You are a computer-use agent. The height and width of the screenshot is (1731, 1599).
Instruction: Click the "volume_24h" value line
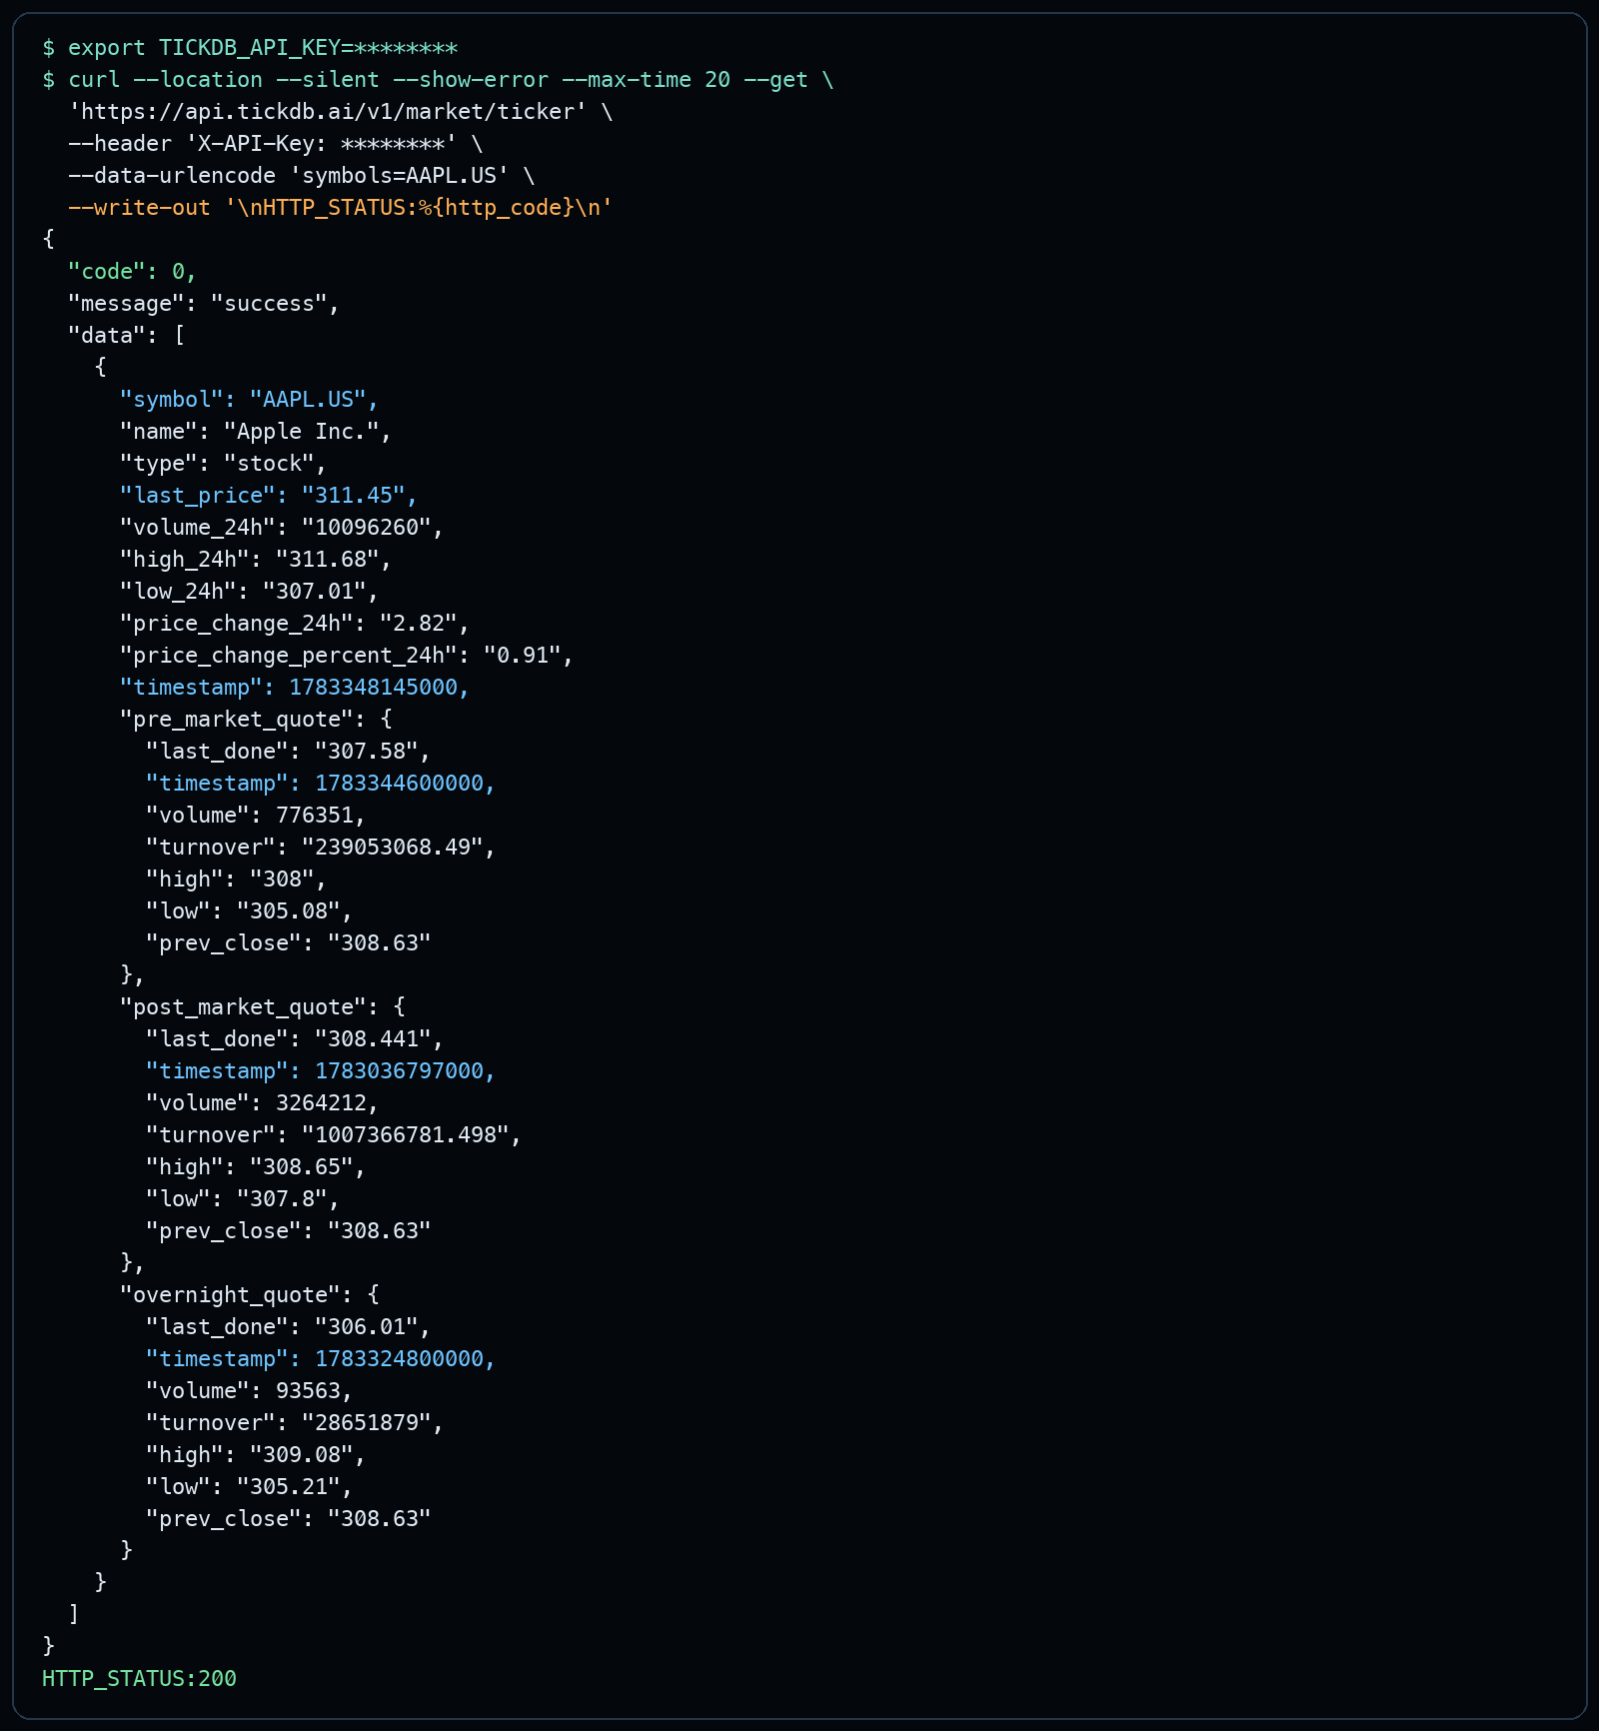tap(282, 528)
